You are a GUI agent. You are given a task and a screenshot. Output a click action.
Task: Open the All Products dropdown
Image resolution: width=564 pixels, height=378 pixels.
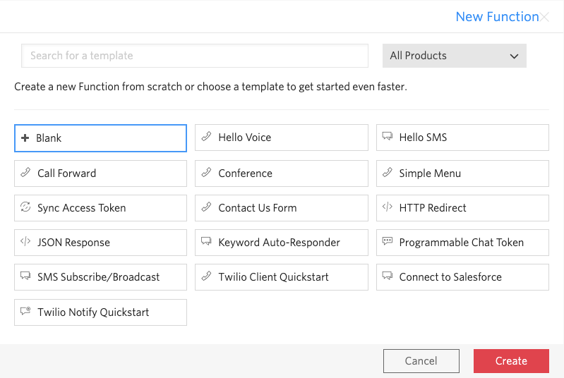coord(454,56)
